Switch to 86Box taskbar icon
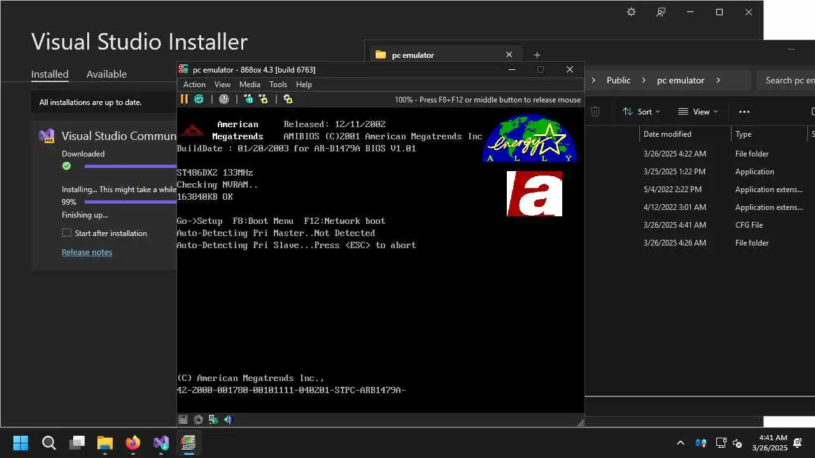 (188, 443)
